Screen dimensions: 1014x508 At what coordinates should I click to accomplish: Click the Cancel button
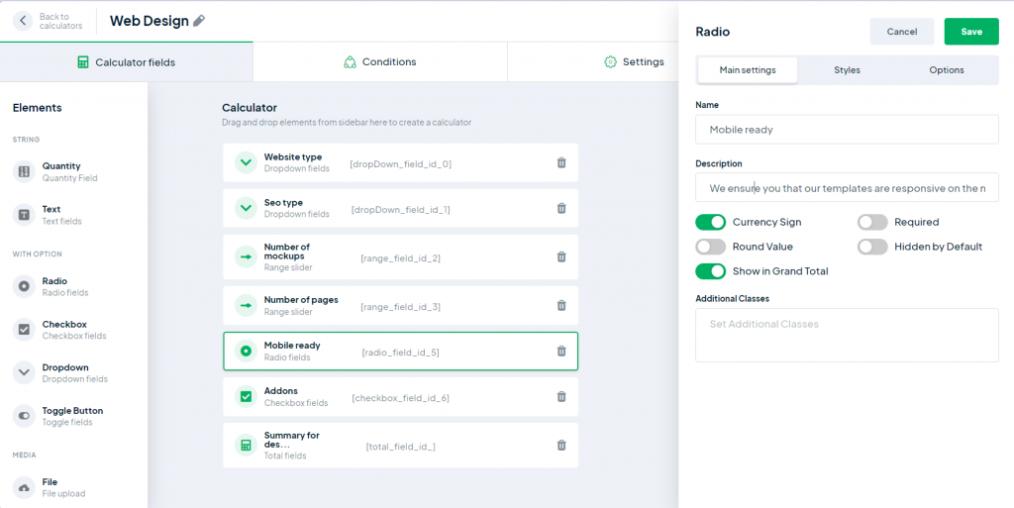tap(901, 32)
